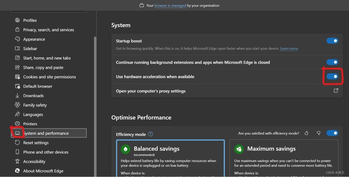Select the Balanced savings card
This screenshot has height=177, width=349.
(x=171, y=158)
